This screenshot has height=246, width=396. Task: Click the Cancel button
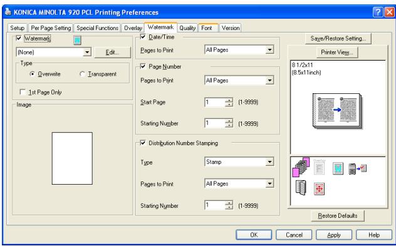coord(294,235)
